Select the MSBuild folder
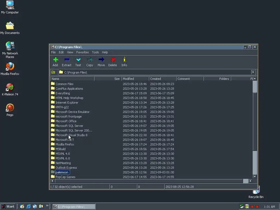 pyautogui.click(x=60, y=149)
